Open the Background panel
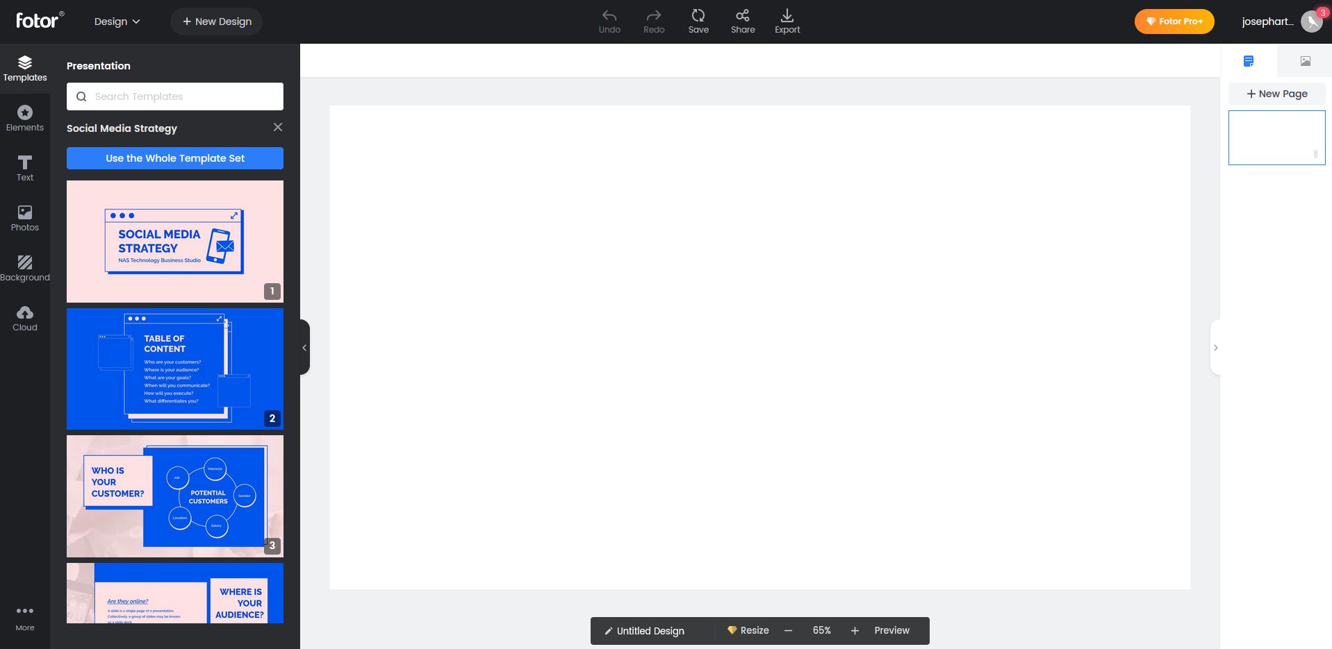Viewport: 1332px width, 649px height. pos(25,268)
